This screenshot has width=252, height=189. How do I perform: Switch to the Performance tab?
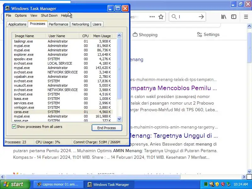coord(59,24)
